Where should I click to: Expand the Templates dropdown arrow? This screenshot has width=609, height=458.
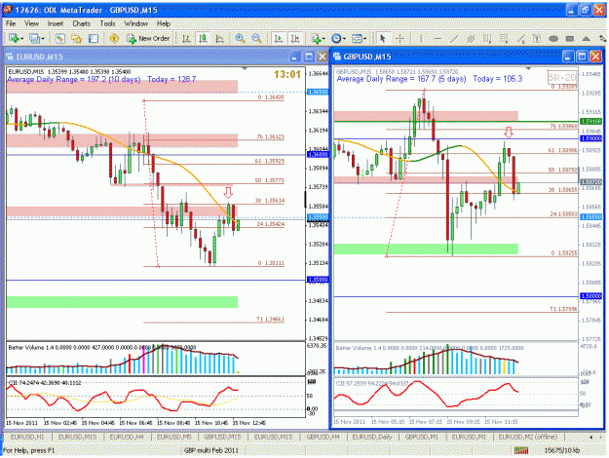(364, 39)
